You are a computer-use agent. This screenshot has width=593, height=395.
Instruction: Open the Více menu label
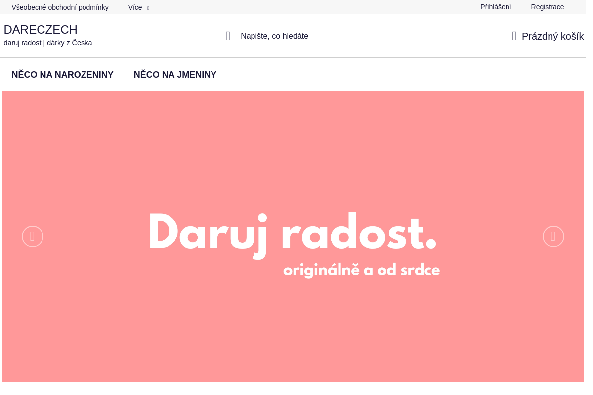135,7
